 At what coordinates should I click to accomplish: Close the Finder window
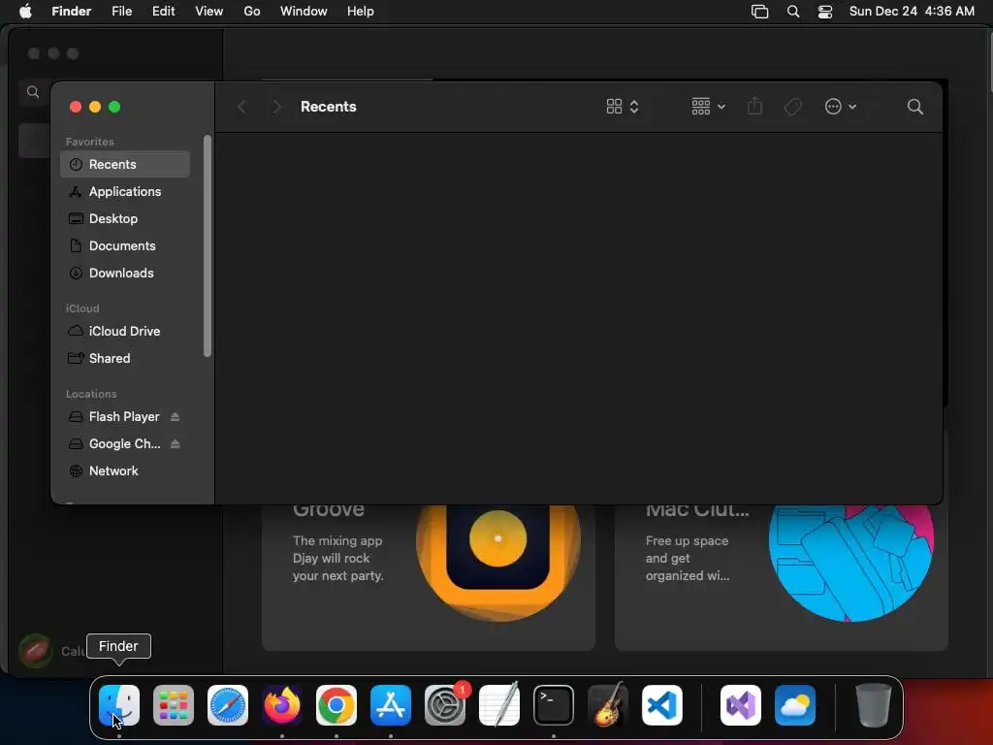[x=76, y=107]
